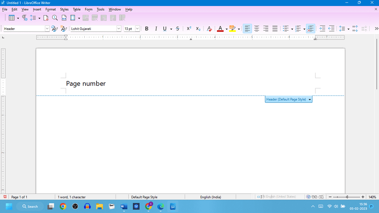This screenshot has width=379, height=213.
Task: Click the ordered numbered list icon
Action: coord(298,29)
